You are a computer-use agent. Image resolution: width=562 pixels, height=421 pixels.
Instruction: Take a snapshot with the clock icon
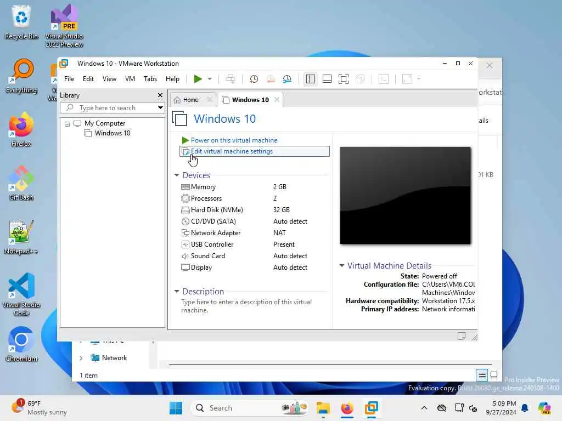coord(254,79)
